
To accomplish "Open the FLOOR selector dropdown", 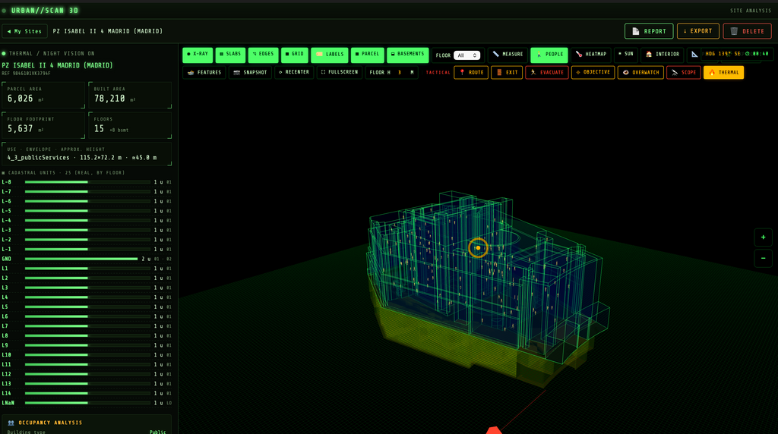I will [467, 55].
